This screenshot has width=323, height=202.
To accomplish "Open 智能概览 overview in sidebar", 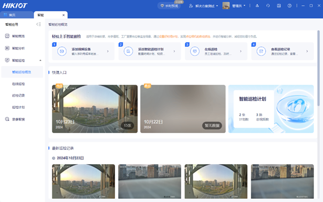I will 22,36.
